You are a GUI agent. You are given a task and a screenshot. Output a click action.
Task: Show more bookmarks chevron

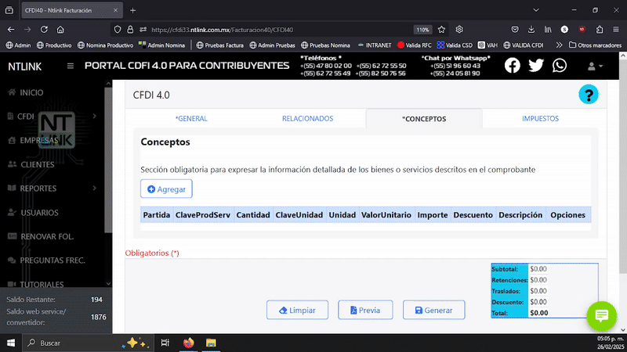(559, 45)
